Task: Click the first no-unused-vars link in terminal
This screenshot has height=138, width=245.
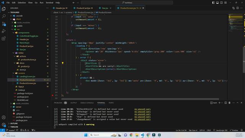Action: click(142, 109)
